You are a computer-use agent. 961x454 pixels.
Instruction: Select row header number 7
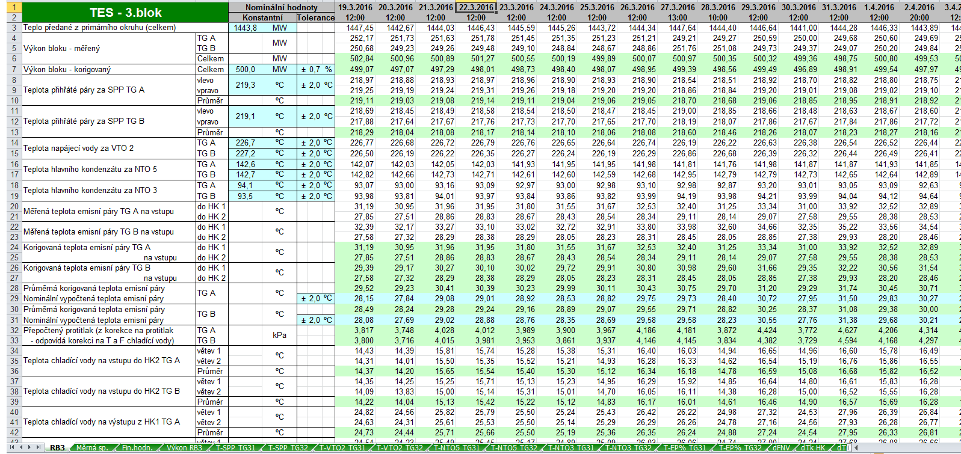14,69
